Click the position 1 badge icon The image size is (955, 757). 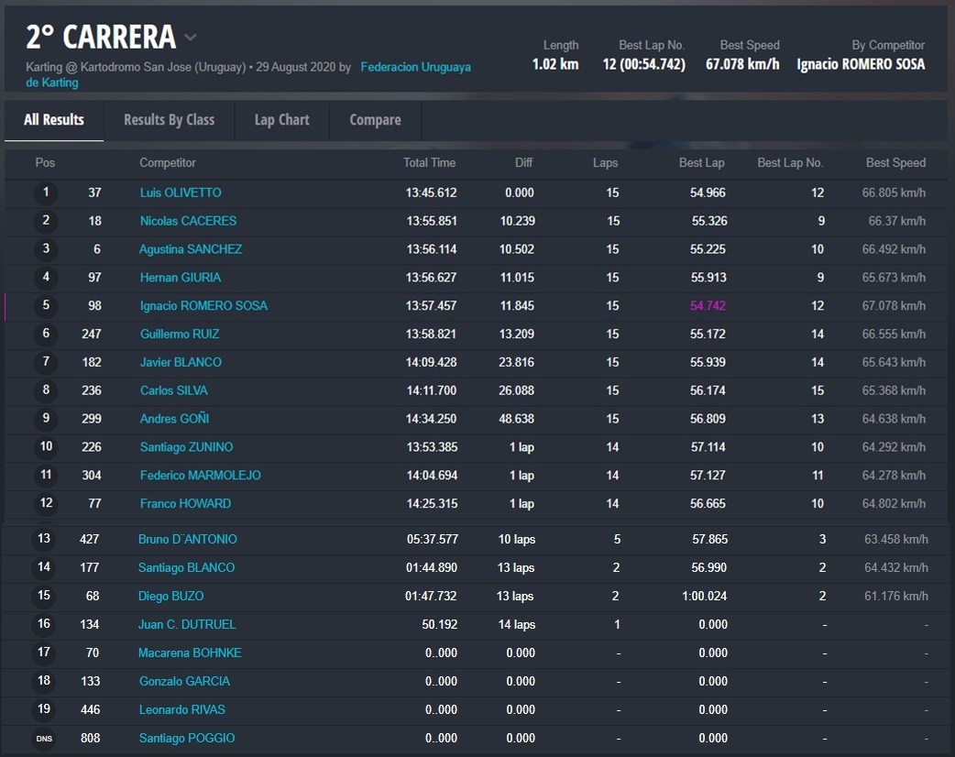click(x=45, y=192)
